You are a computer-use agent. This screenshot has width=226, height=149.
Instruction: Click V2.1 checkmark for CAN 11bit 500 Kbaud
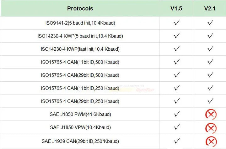[x=210, y=62]
